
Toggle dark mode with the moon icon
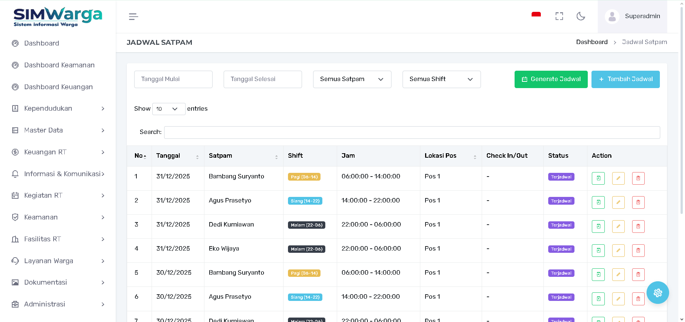click(x=581, y=16)
